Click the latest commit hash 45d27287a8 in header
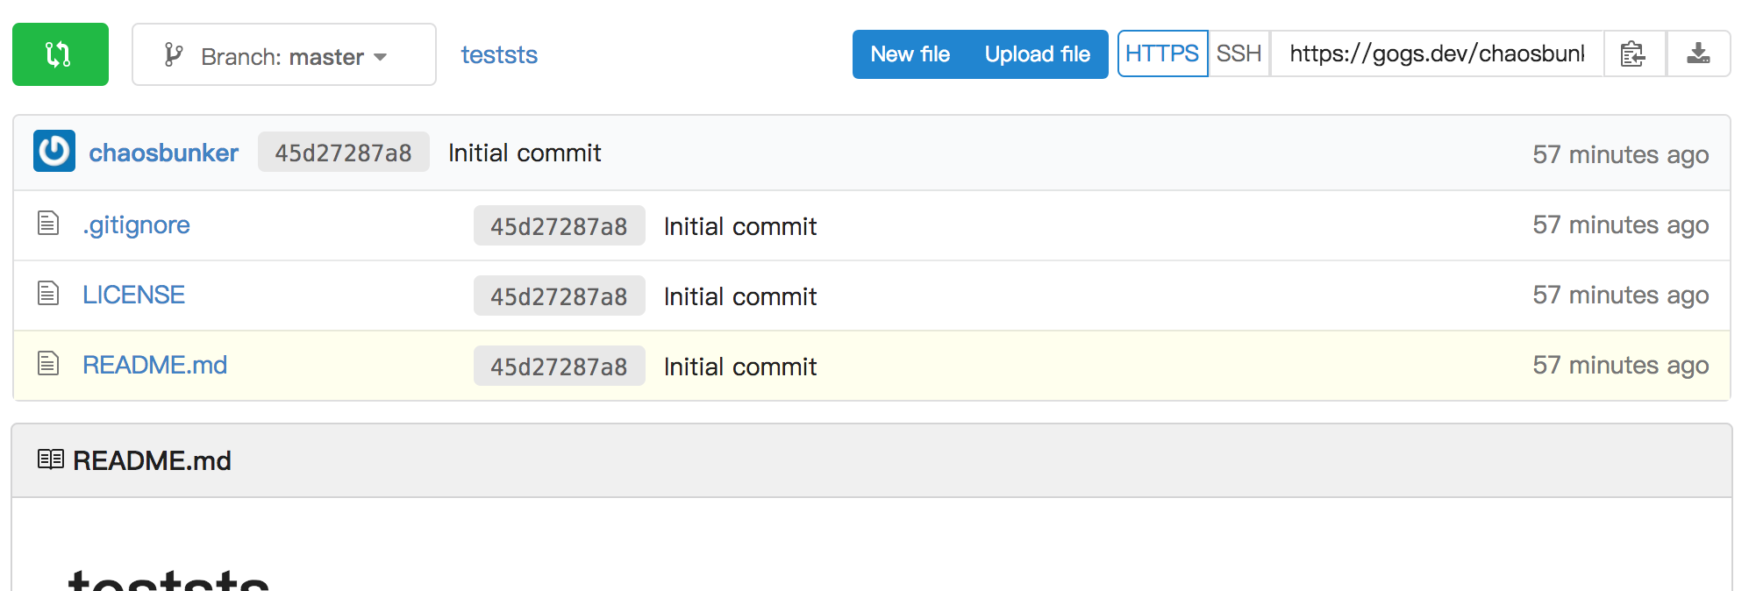Viewport: 1749px width, 591px height. click(343, 153)
